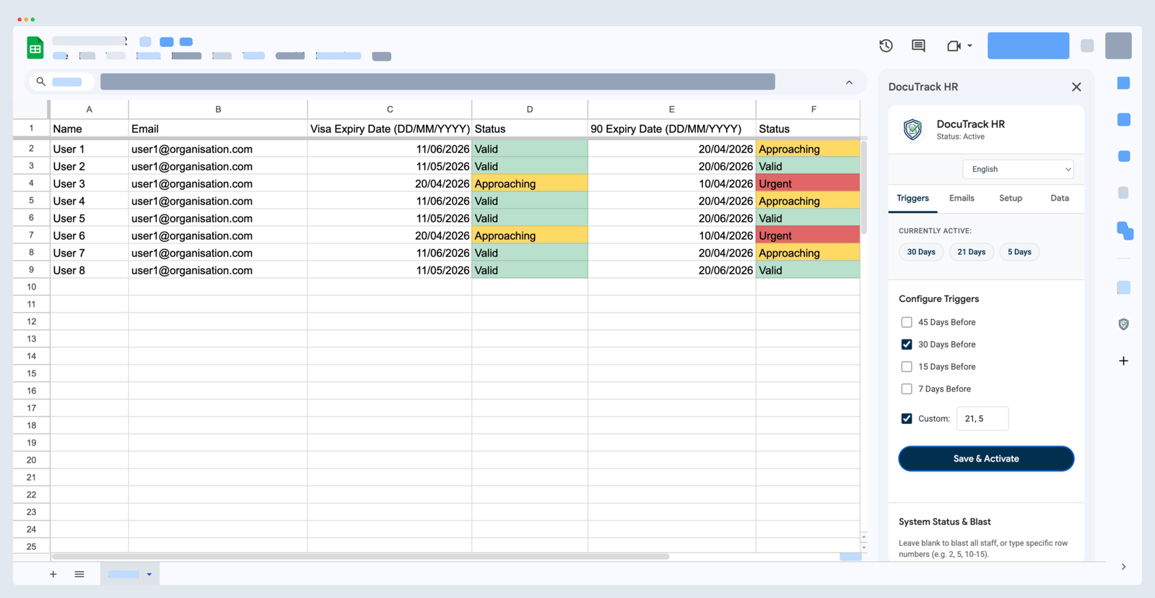The width and height of the screenshot is (1155, 598).
Task: Open all sheets list icon
Action: coord(79,574)
